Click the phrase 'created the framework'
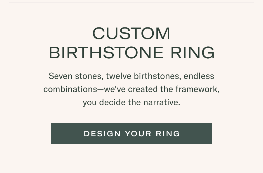The width and height of the screenshot is (263, 173). (173, 89)
